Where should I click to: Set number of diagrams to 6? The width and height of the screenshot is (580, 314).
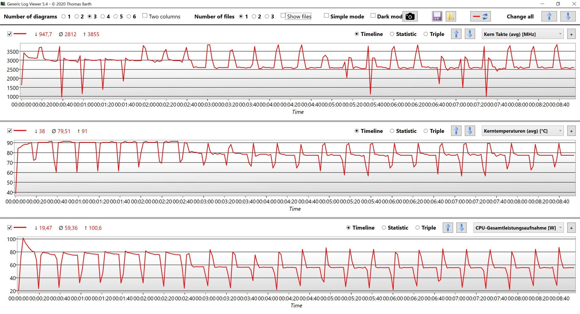[129, 16]
